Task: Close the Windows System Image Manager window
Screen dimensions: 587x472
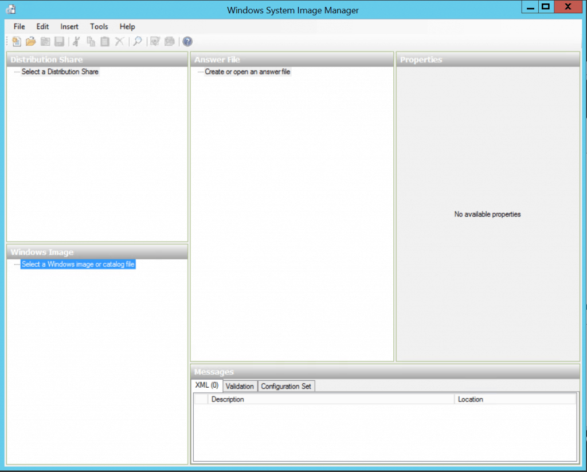Action: pos(568,7)
